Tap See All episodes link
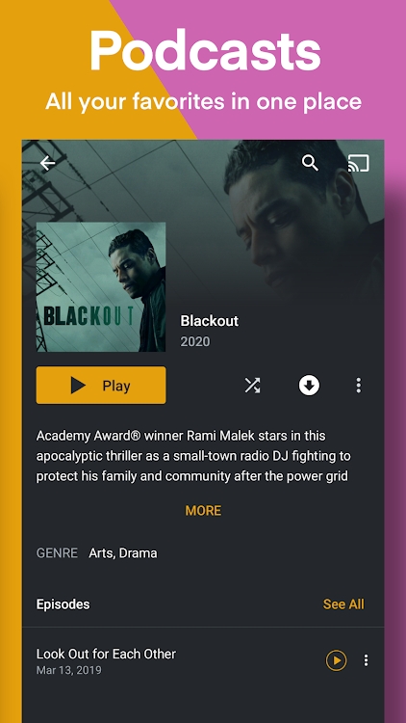Screen dimensions: 406x723 click(343, 604)
